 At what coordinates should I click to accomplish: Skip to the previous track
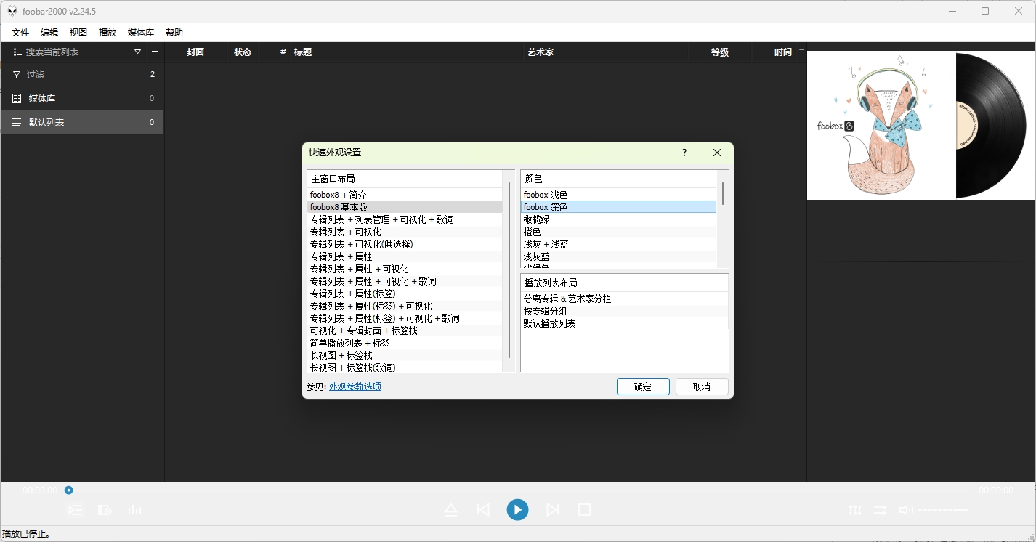[x=483, y=510]
